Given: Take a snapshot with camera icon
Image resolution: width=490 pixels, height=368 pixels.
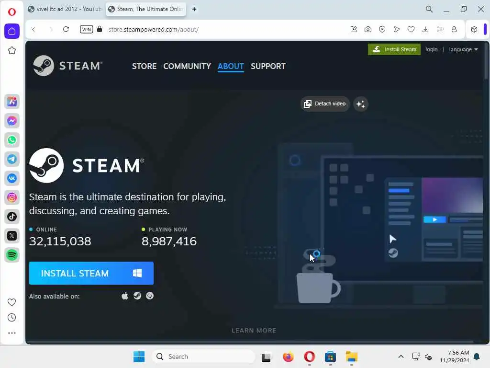Looking at the screenshot, I should (x=368, y=29).
